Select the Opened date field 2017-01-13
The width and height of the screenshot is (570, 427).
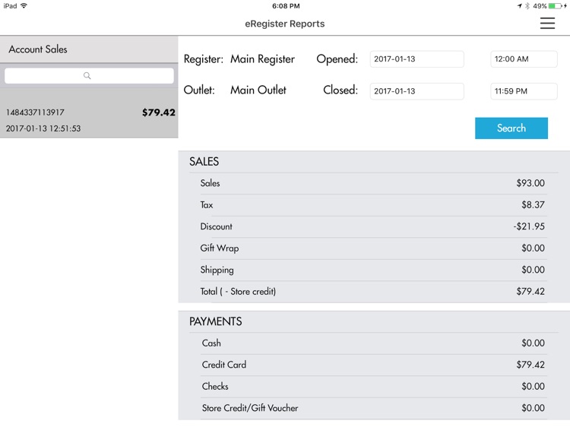pos(417,59)
